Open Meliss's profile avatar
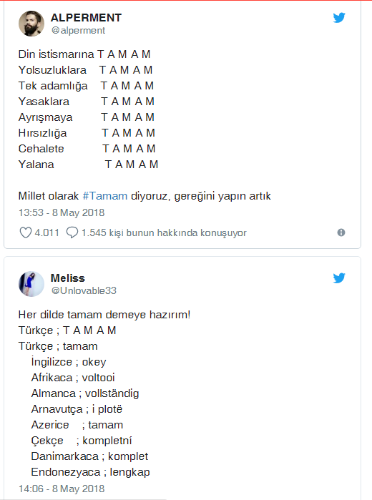 pos(31,284)
